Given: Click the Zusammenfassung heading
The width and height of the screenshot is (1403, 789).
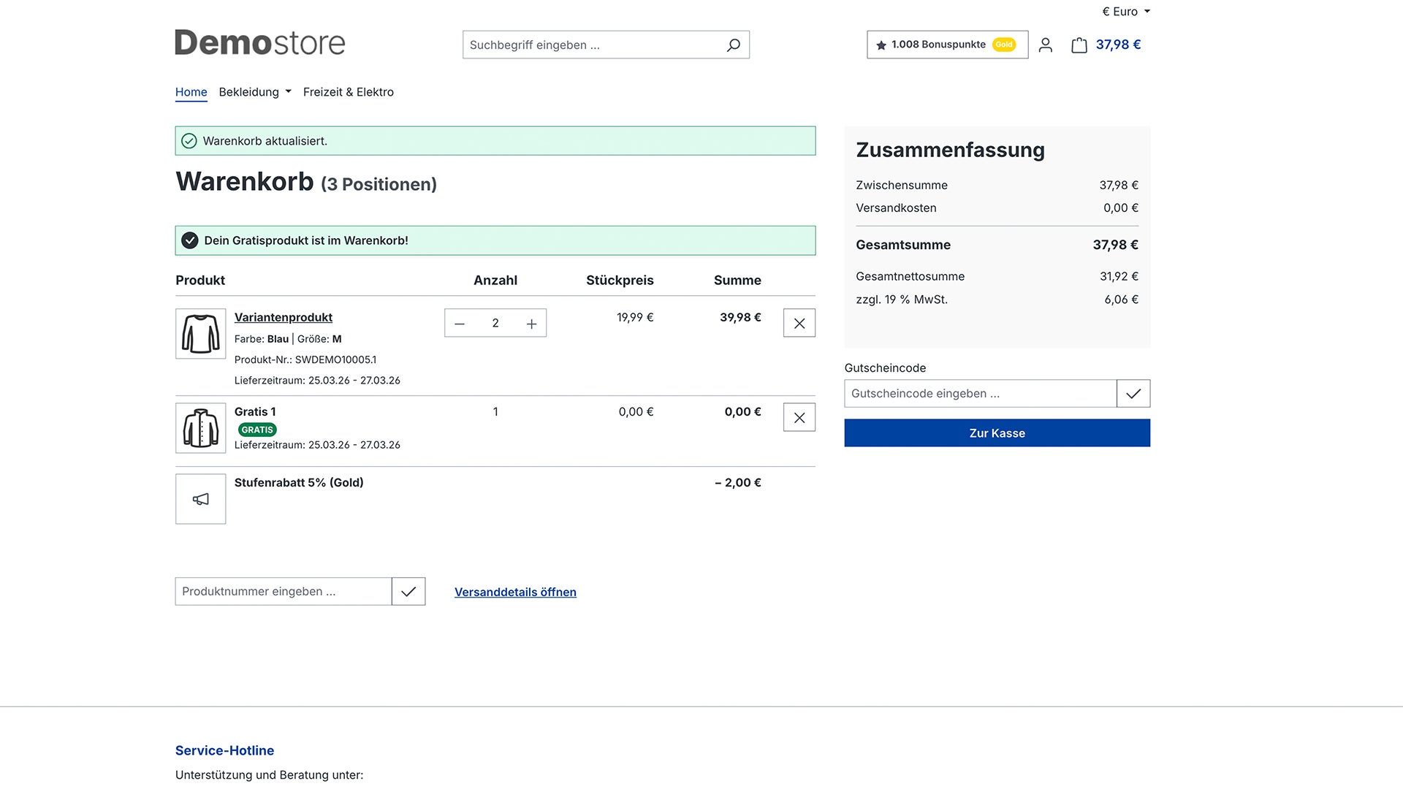Looking at the screenshot, I should coord(950,150).
